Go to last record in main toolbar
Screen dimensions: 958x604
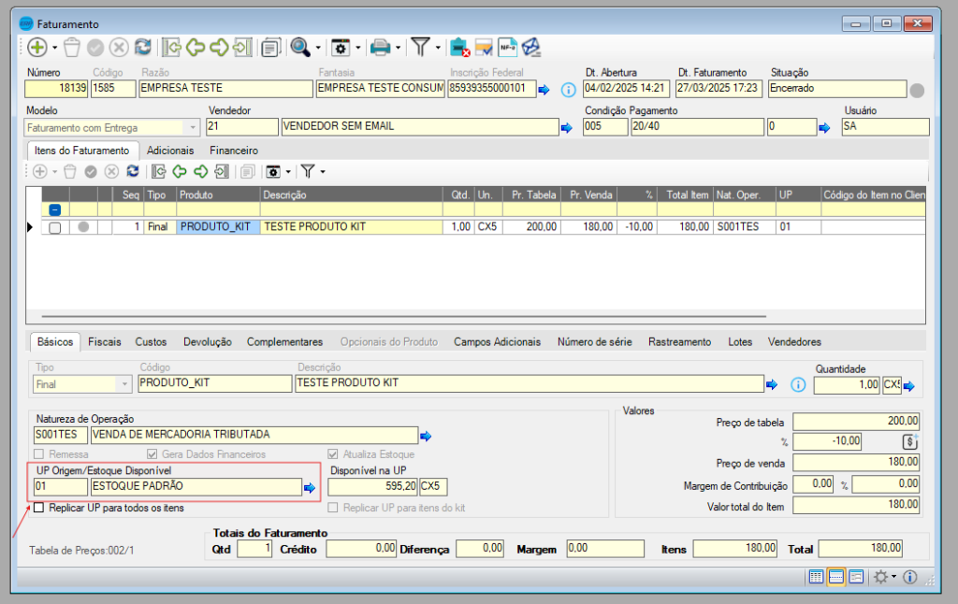(x=242, y=47)
